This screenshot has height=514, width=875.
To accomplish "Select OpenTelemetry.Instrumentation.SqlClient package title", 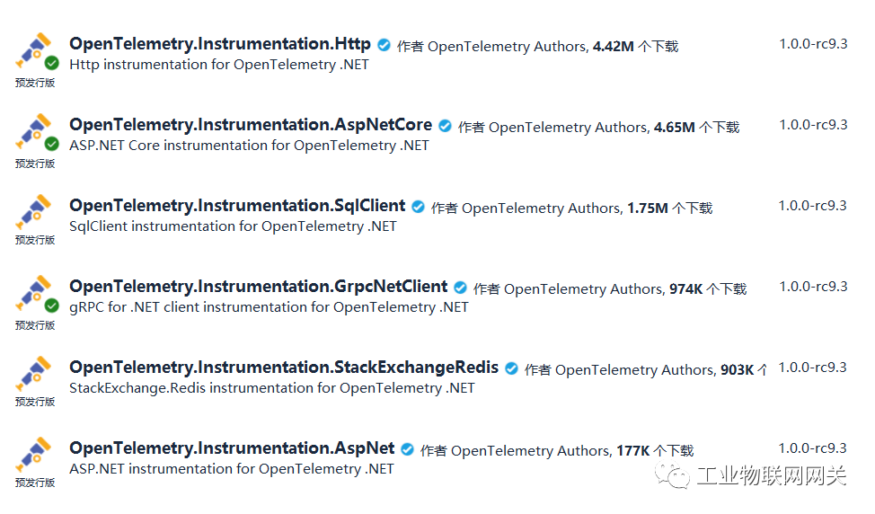I will point(237,206).
